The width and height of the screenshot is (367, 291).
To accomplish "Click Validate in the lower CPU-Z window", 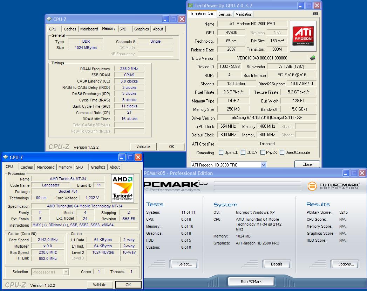I will tap(100, 285).
